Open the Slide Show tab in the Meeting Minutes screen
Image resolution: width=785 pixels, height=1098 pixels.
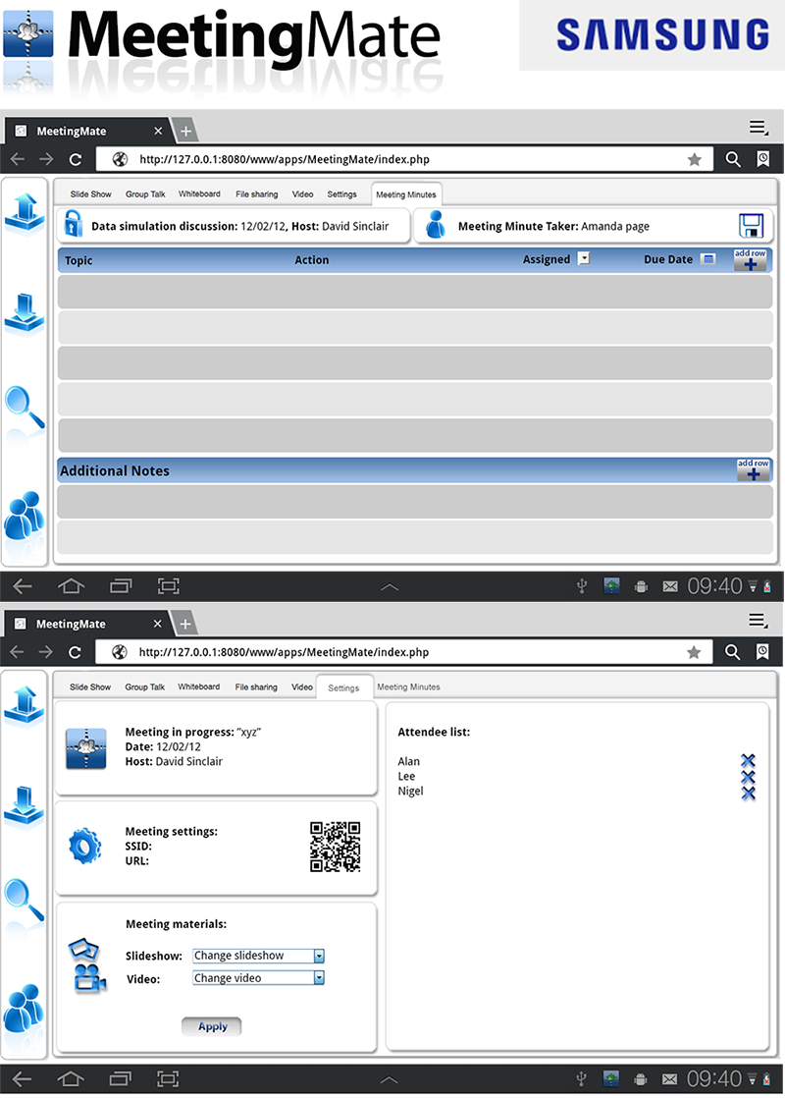90,194
